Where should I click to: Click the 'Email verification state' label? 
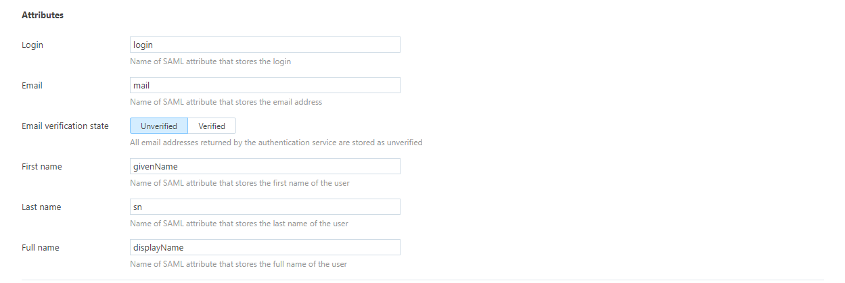pos(65,126)
